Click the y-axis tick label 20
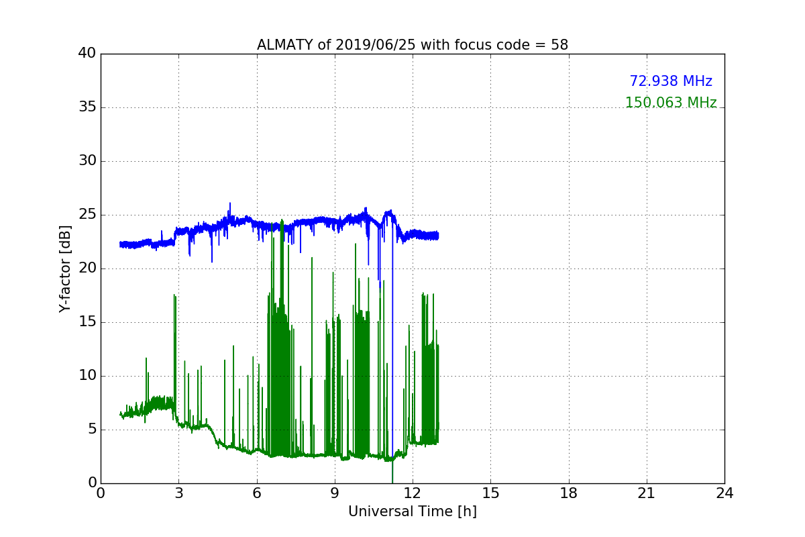 point(87,268)
